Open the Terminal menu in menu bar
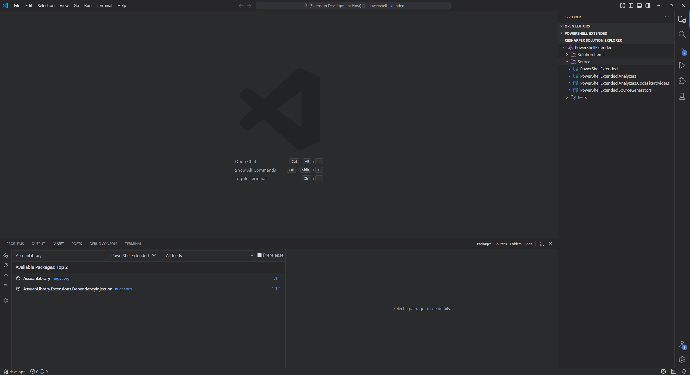 coord(104,5)
